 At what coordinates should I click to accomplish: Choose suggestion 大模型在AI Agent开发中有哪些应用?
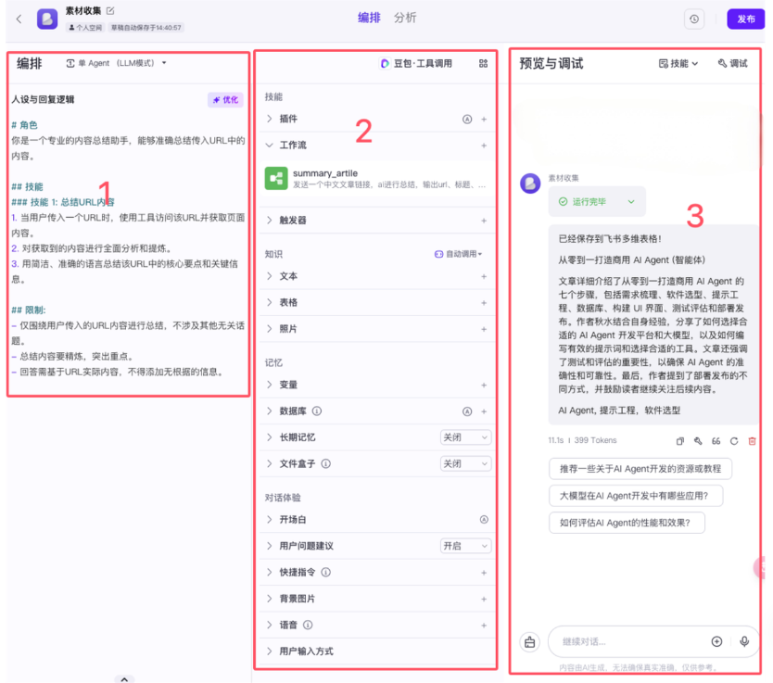click(636, 496)
